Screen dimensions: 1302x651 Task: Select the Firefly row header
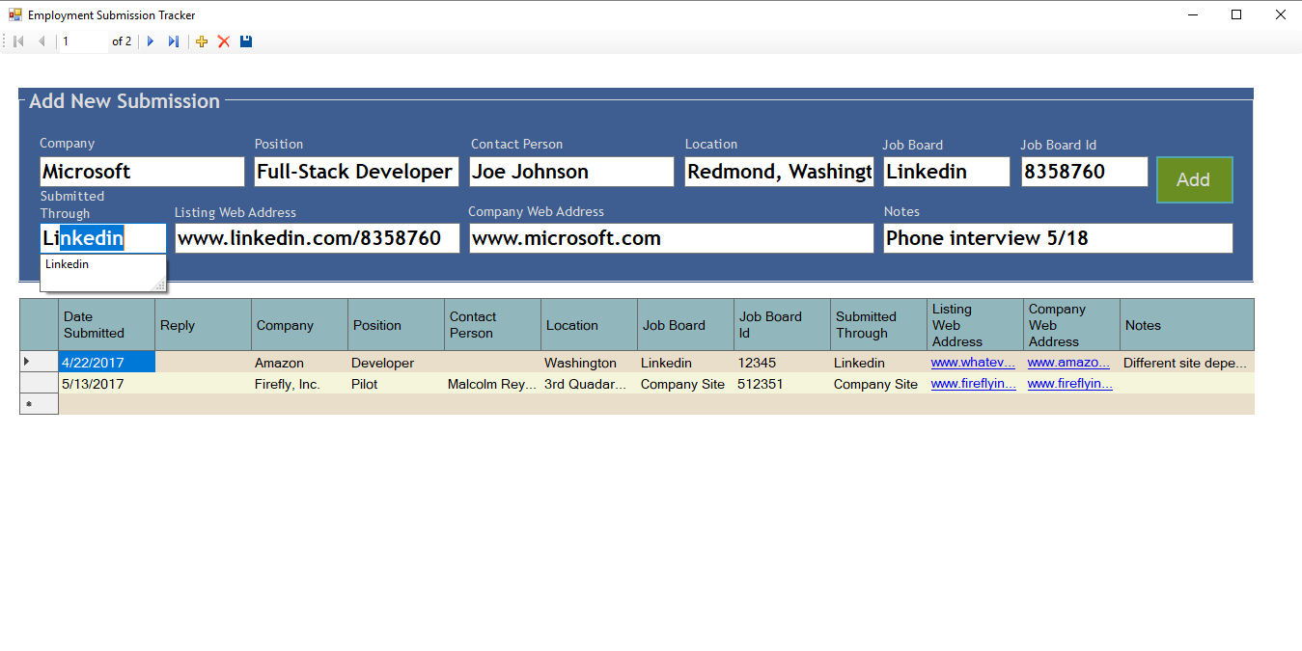click(x=40, y=384)
